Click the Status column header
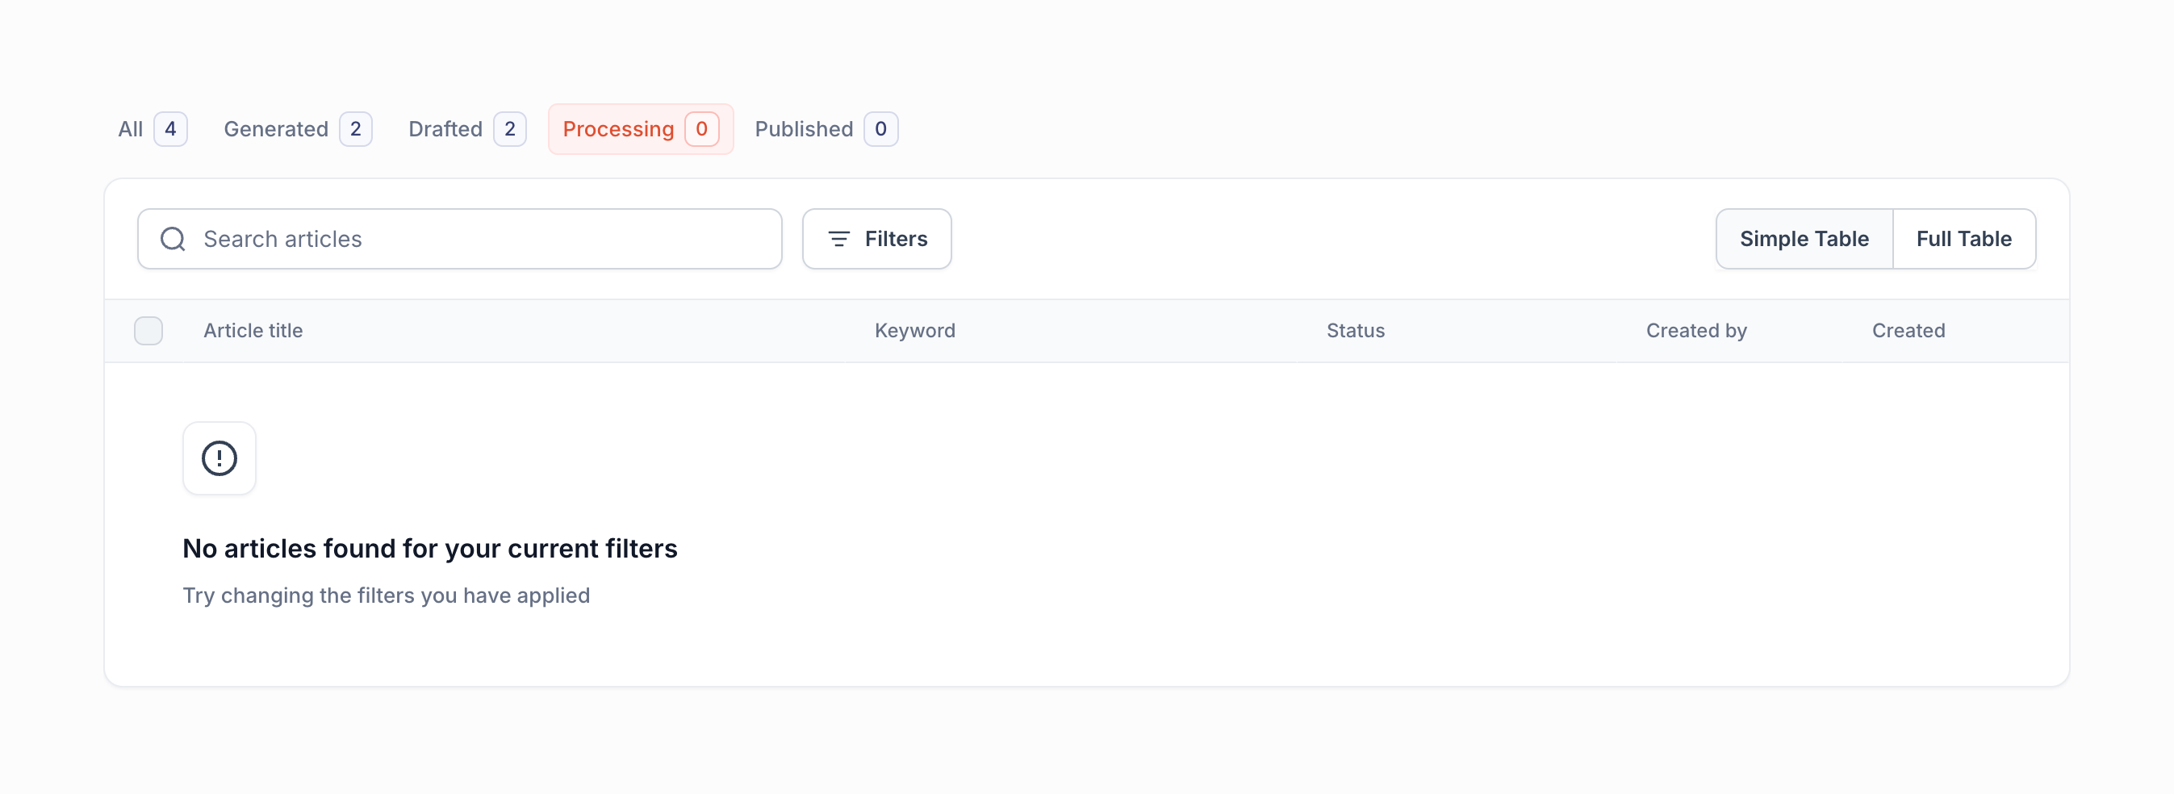Image resolution: width=2174 pixels, height=794 pixels. pyautogui.click(x=1356, y=331)
